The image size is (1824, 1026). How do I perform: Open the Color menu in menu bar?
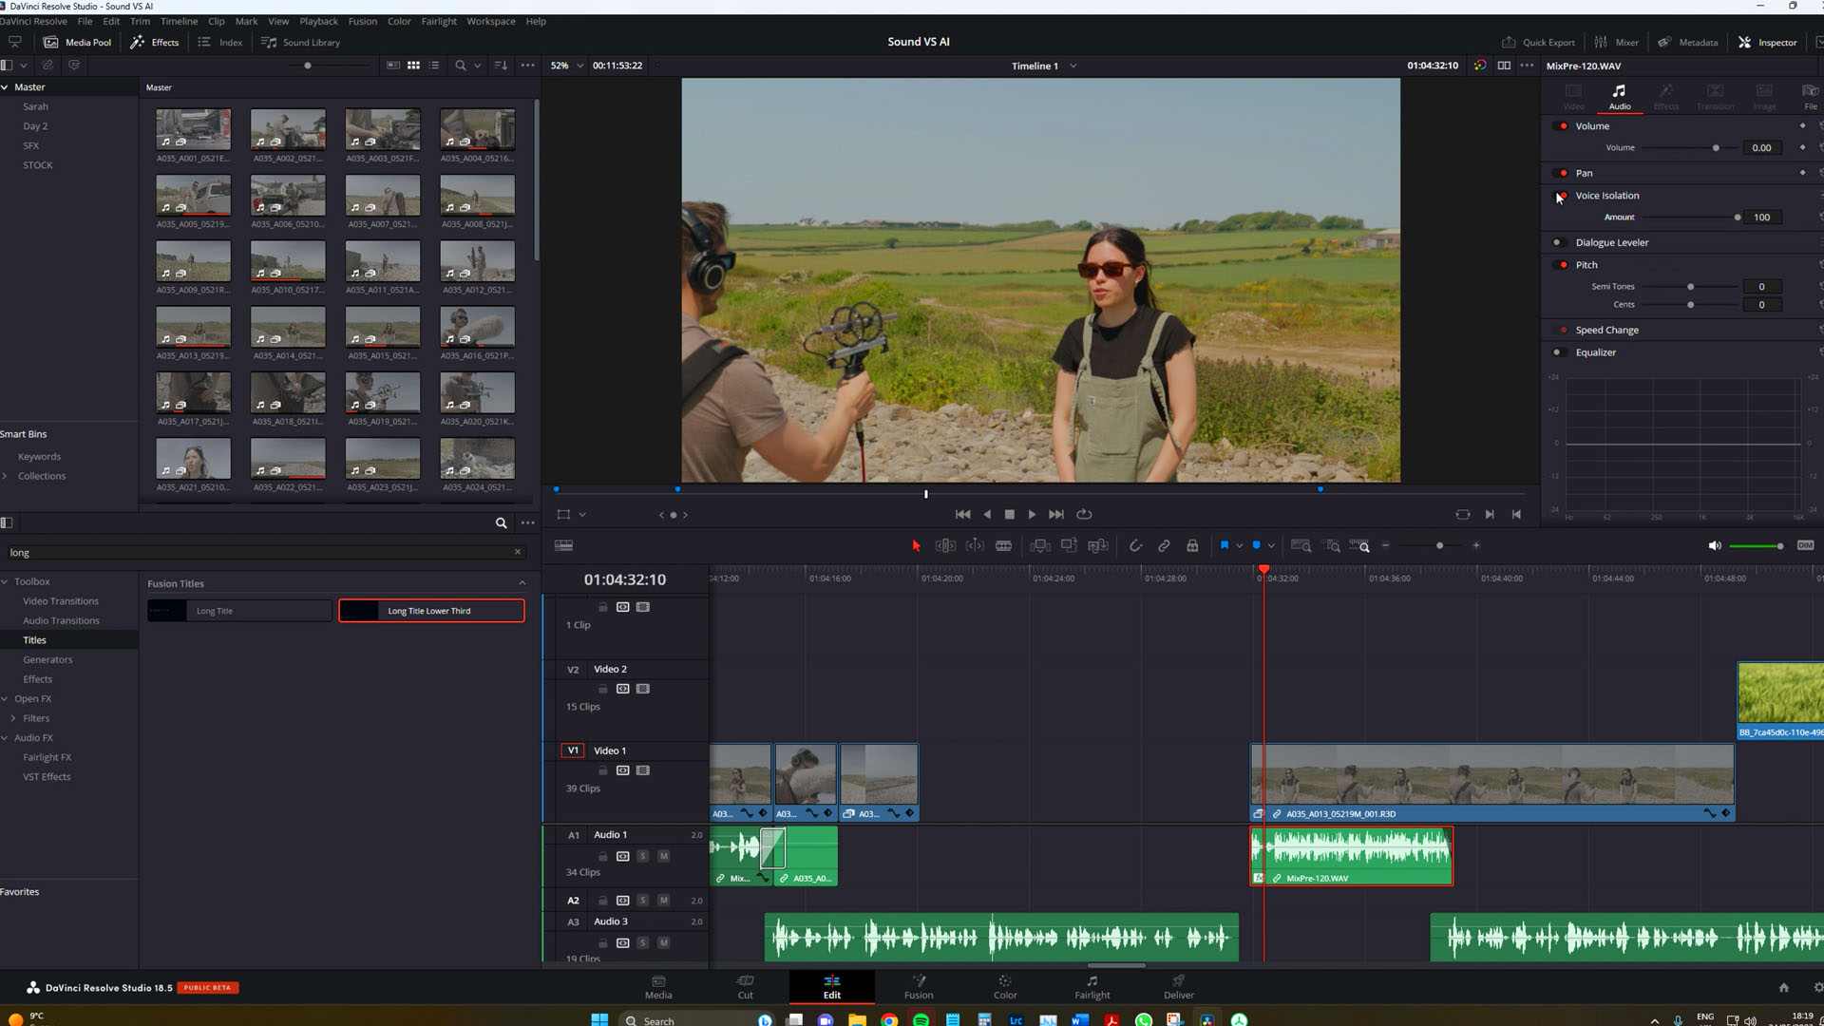(x=398, y=21)
